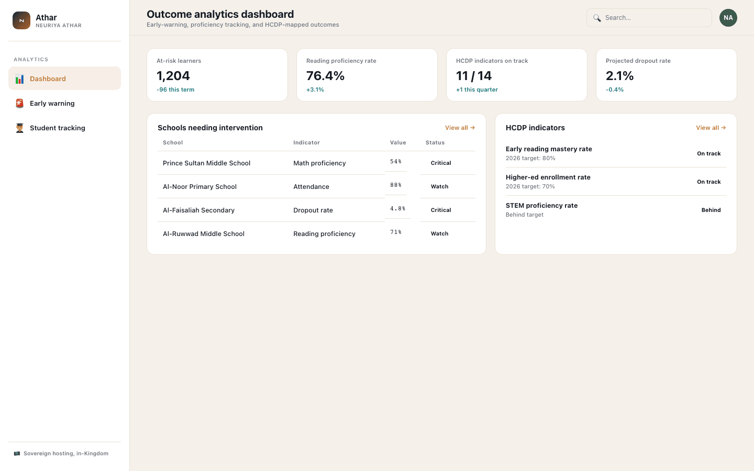
Task: Click On track badge for Higher-ed enrollment
Action: click(709, 182)
